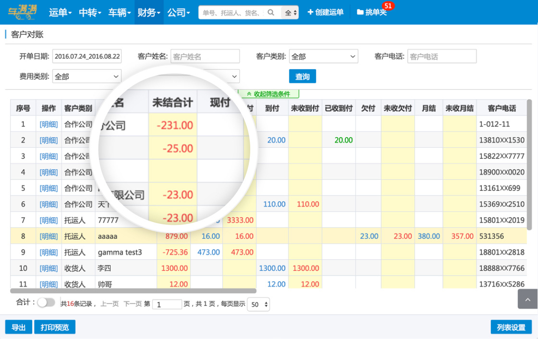The width and height of the screenshot is (538, 339).
Task: Collapse filters via 收起筛选条件
Action: [269, 94]
